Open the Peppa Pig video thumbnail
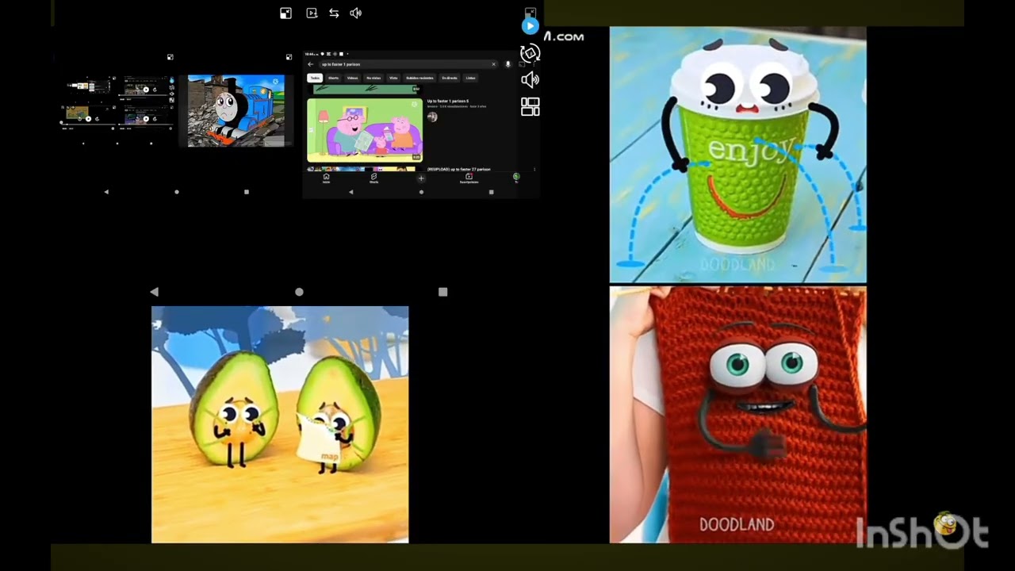 tap(365, 129)
